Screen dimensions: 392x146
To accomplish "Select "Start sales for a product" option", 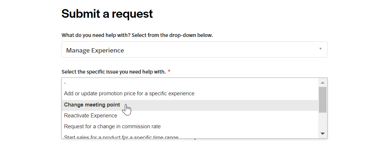I will (190, 136).
